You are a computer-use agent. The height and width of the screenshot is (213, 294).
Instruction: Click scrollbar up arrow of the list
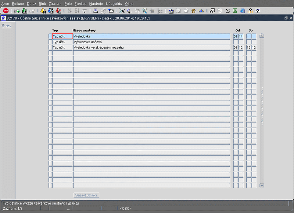click(x=262, y=36)
